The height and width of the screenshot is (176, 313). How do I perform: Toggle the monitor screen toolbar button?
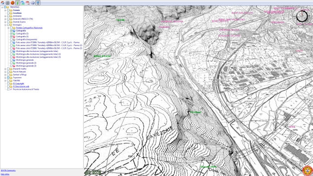(38, 3)
